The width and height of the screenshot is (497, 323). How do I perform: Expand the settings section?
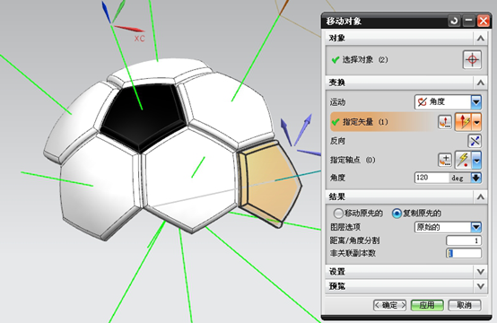(481, 272)
